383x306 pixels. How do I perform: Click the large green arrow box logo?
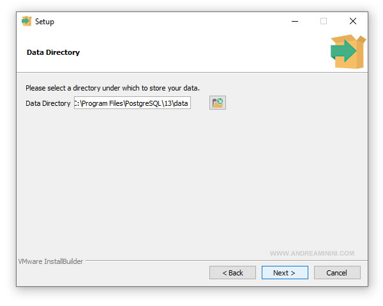(x=348, y=52)
